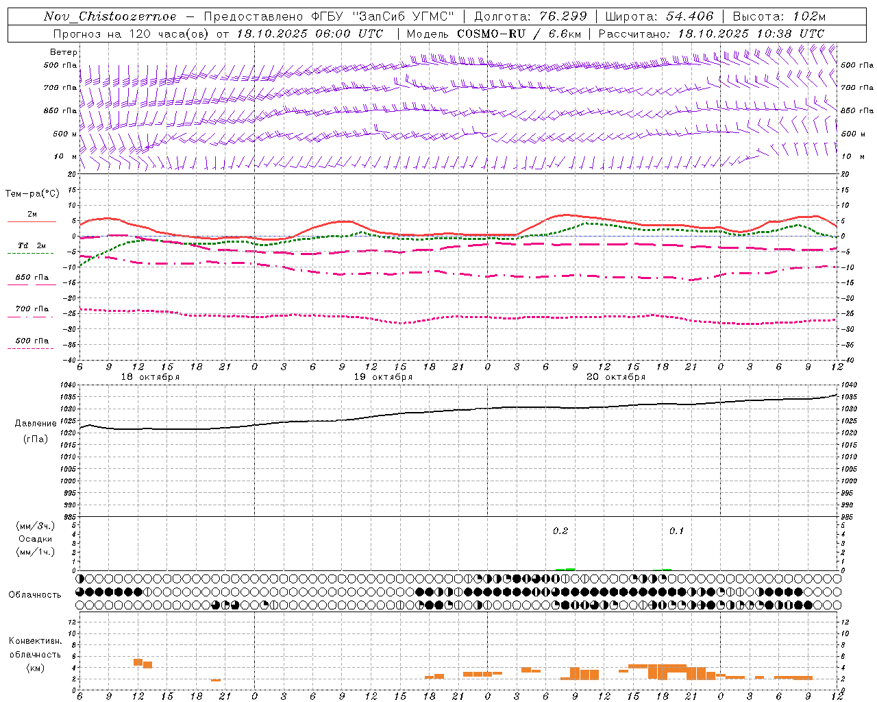Click the Осадки label
Image resolution: width=877 pixels, height=702 pixels.
click(x=36, y=539)
